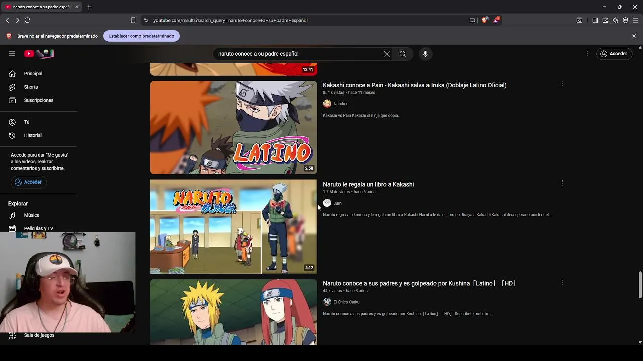Go forward with the browser forward arrow
The image size is (643, 361).
tap(17, 20)
